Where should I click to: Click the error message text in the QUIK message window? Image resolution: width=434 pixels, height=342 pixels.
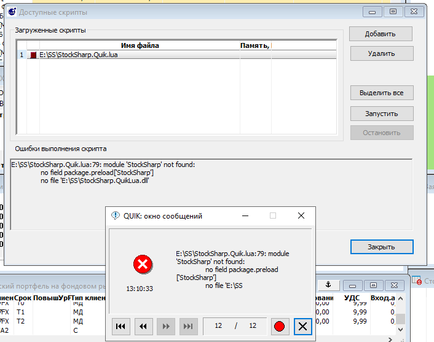(x=232, y=270)
